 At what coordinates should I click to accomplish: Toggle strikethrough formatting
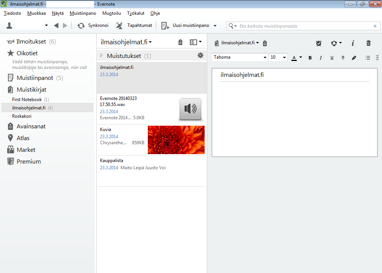click(x=343, y=58)
